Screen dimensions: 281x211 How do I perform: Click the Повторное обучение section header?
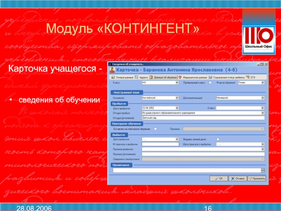pos(127,124)
